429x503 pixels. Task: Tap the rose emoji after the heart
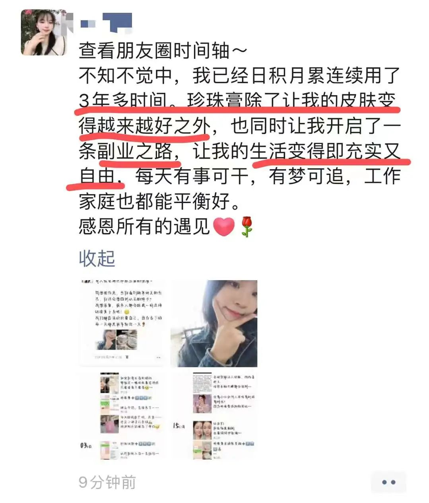click(x=247, y=227)
